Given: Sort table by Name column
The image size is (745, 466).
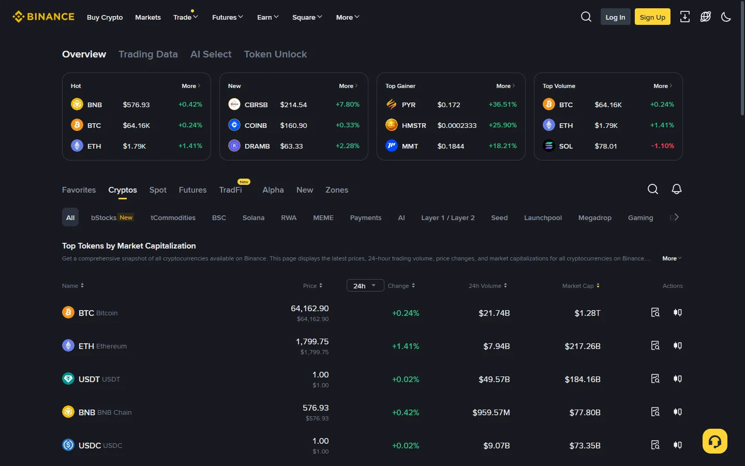Looking at the screenshot, I should pos(73,286).
